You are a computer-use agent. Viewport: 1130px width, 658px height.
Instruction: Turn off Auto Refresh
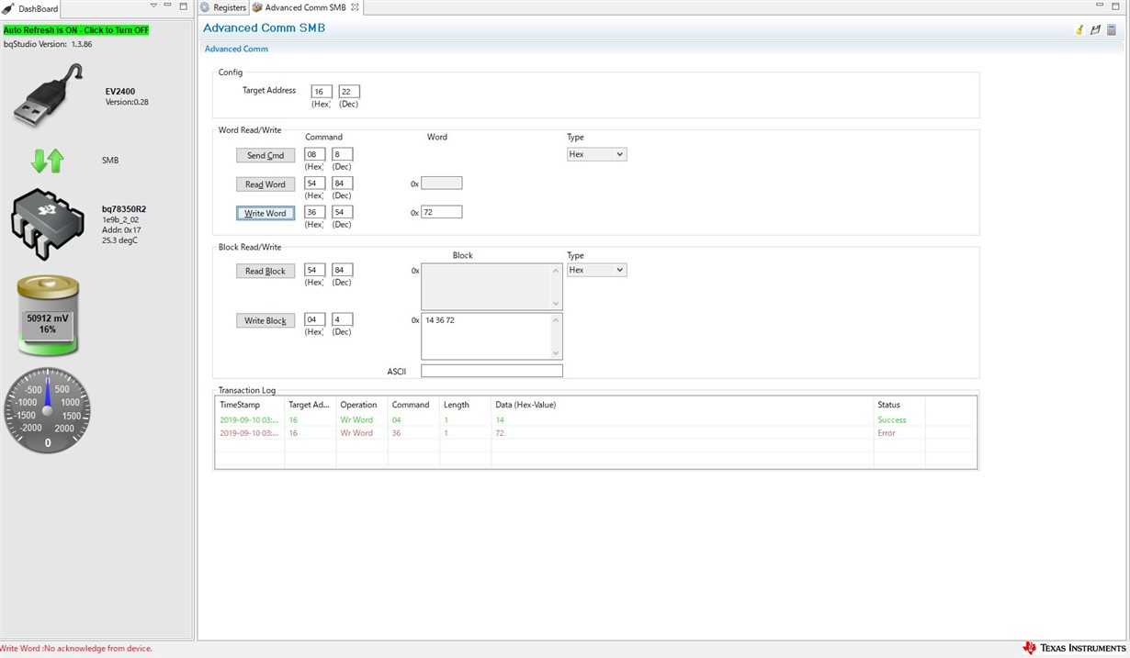point(75,30)
